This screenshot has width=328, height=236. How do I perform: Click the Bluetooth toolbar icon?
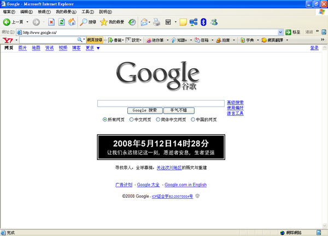[x=203, y=22]
